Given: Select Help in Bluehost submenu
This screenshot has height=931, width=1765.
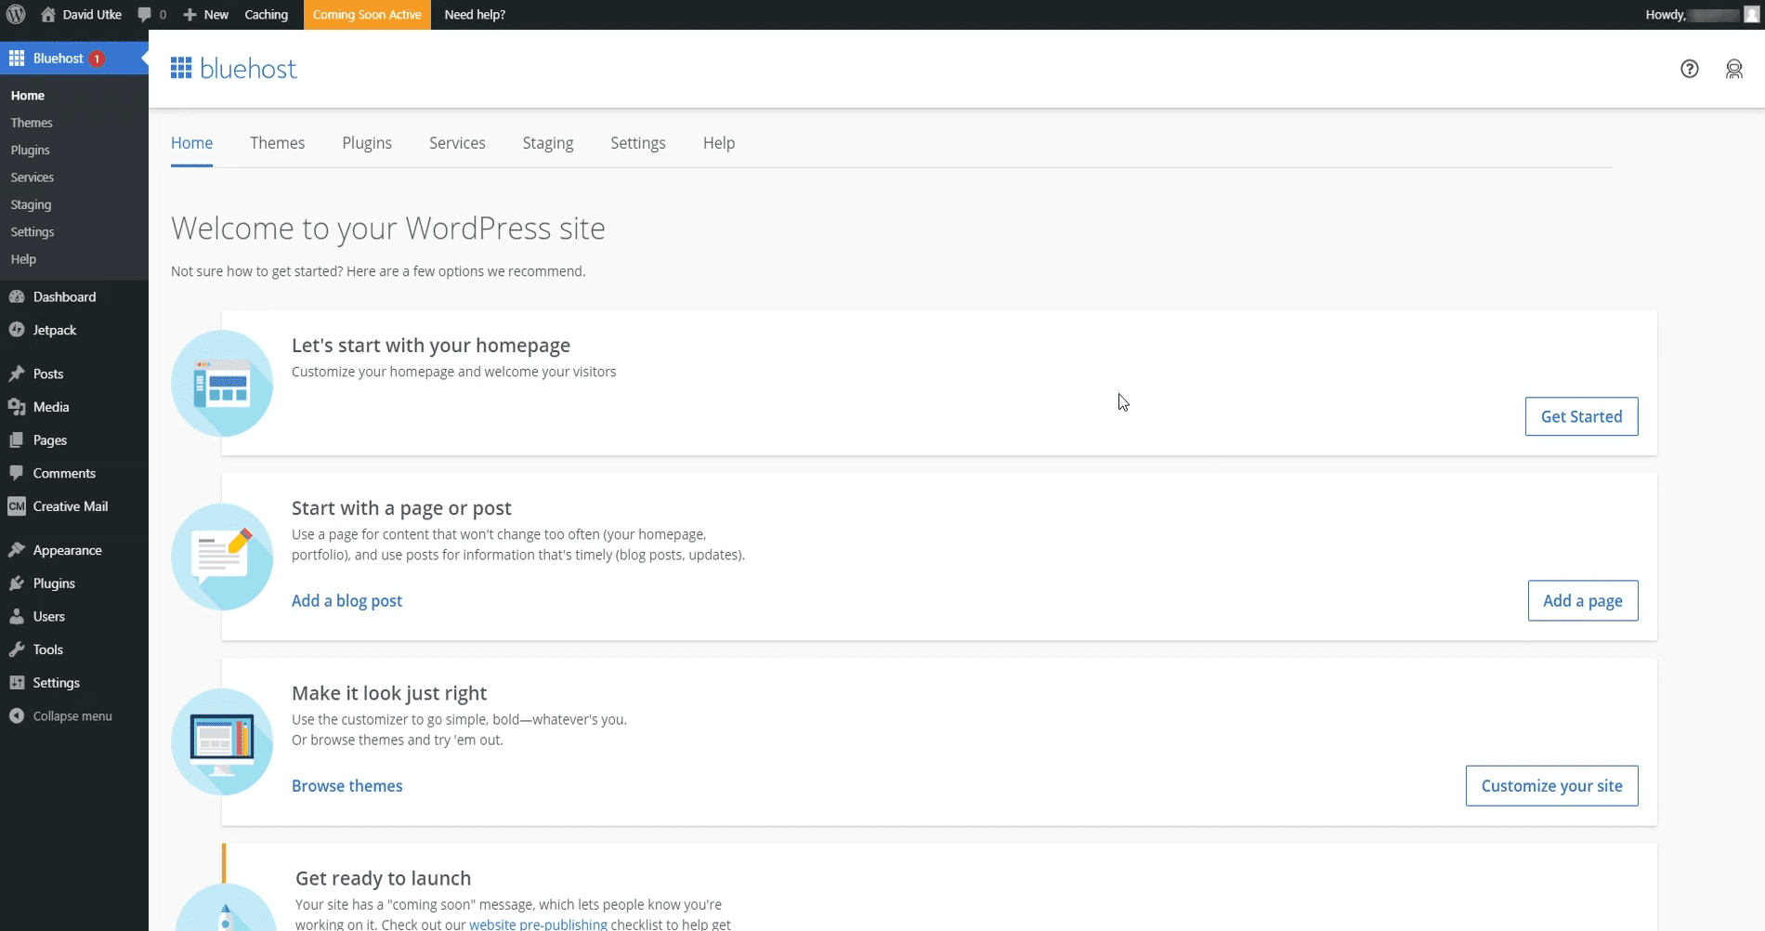Looking at the screenshot, I should pyautogui.click(x=23, y=259).
